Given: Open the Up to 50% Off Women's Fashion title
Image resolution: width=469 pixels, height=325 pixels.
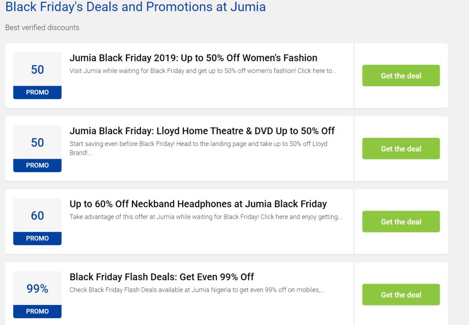Looking at the screenshot, I should (193, 58).
